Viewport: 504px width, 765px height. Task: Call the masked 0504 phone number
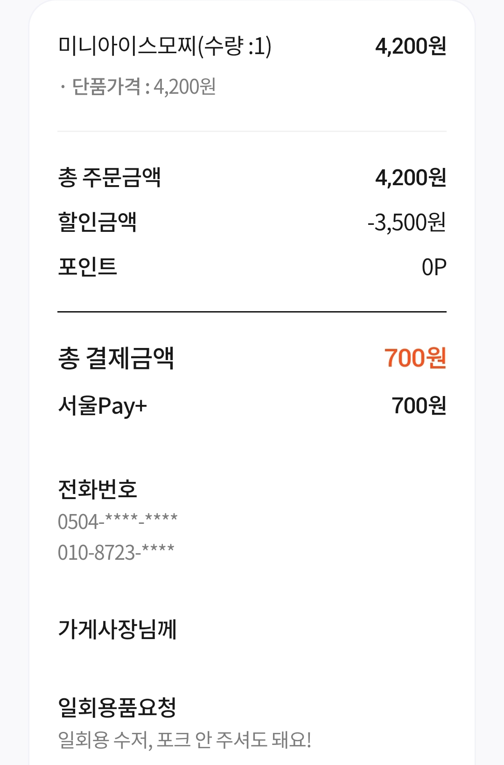[x=118, y=522]
